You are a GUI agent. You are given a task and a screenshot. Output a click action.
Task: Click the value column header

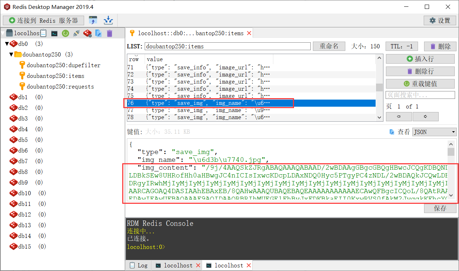209,59
